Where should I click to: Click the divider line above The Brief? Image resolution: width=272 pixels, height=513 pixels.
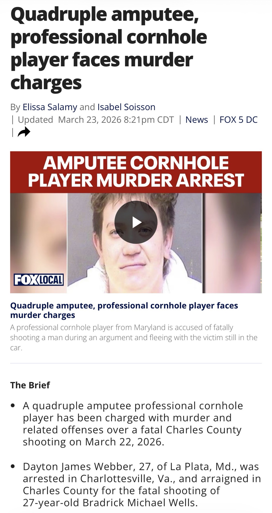coord(136,363)
